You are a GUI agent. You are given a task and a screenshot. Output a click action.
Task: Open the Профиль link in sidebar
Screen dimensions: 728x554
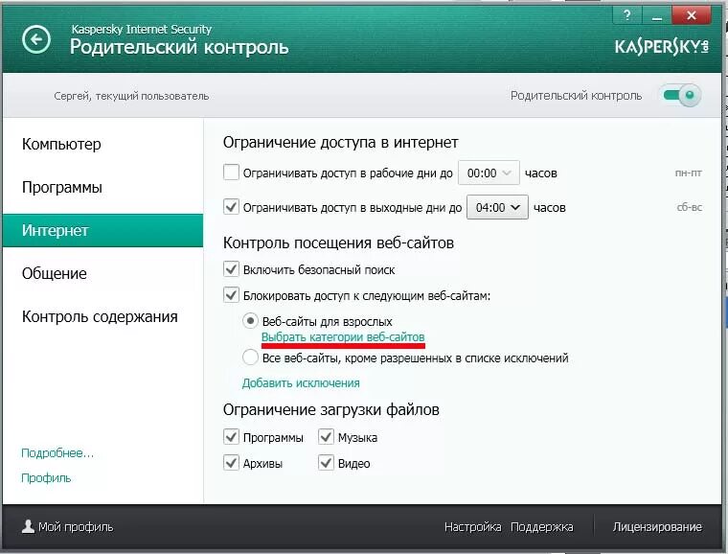click(x=46, y=478)
